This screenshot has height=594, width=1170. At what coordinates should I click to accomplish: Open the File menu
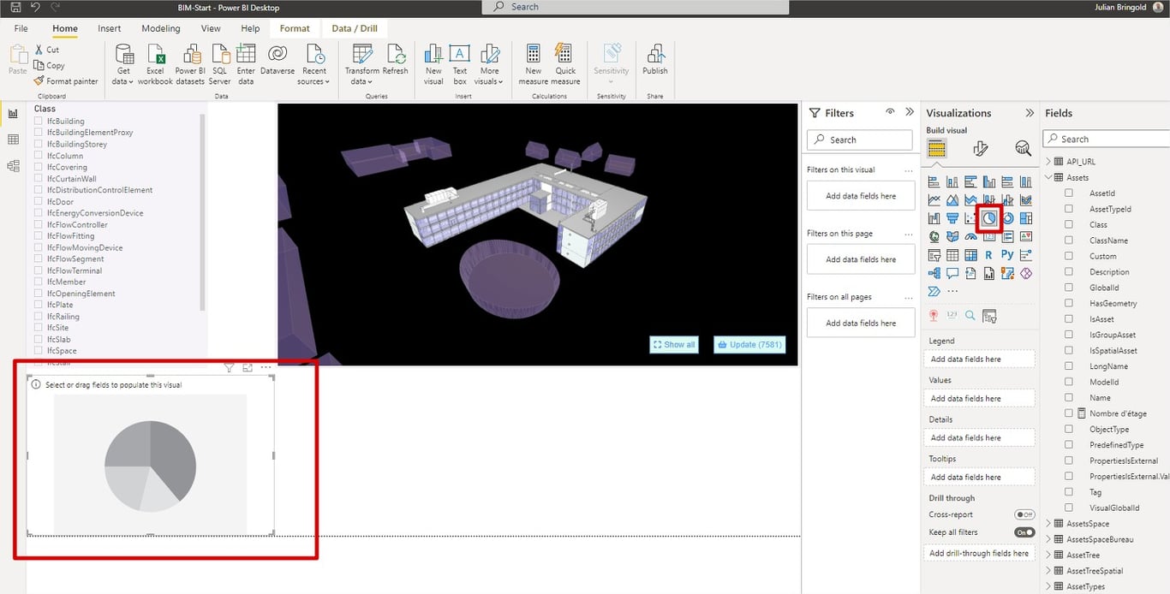click(21, 28)
